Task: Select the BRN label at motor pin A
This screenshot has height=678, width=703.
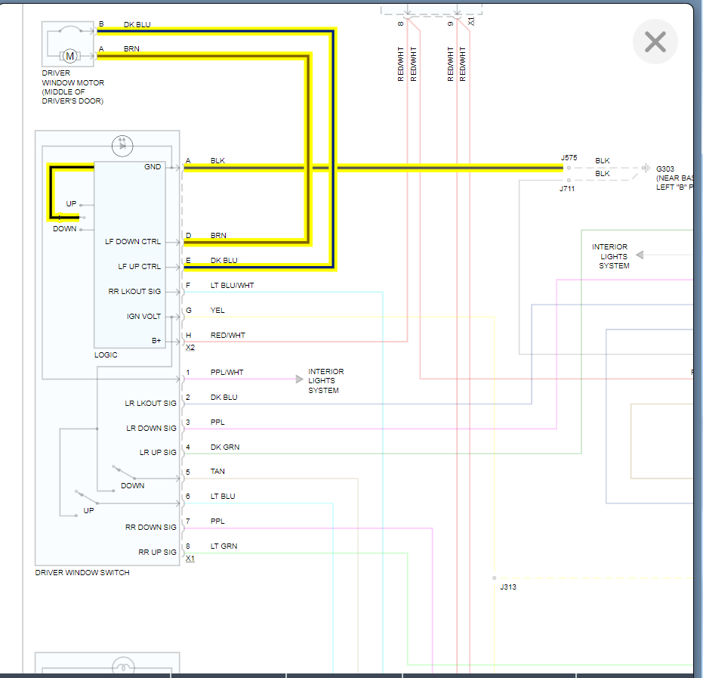Action: (x=131, y=49)
